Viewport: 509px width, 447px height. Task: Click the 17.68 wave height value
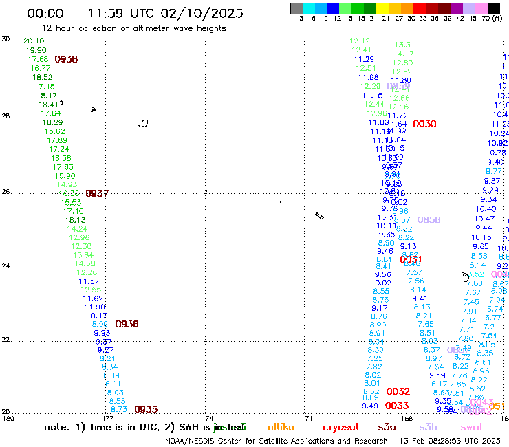pos(38,59)
